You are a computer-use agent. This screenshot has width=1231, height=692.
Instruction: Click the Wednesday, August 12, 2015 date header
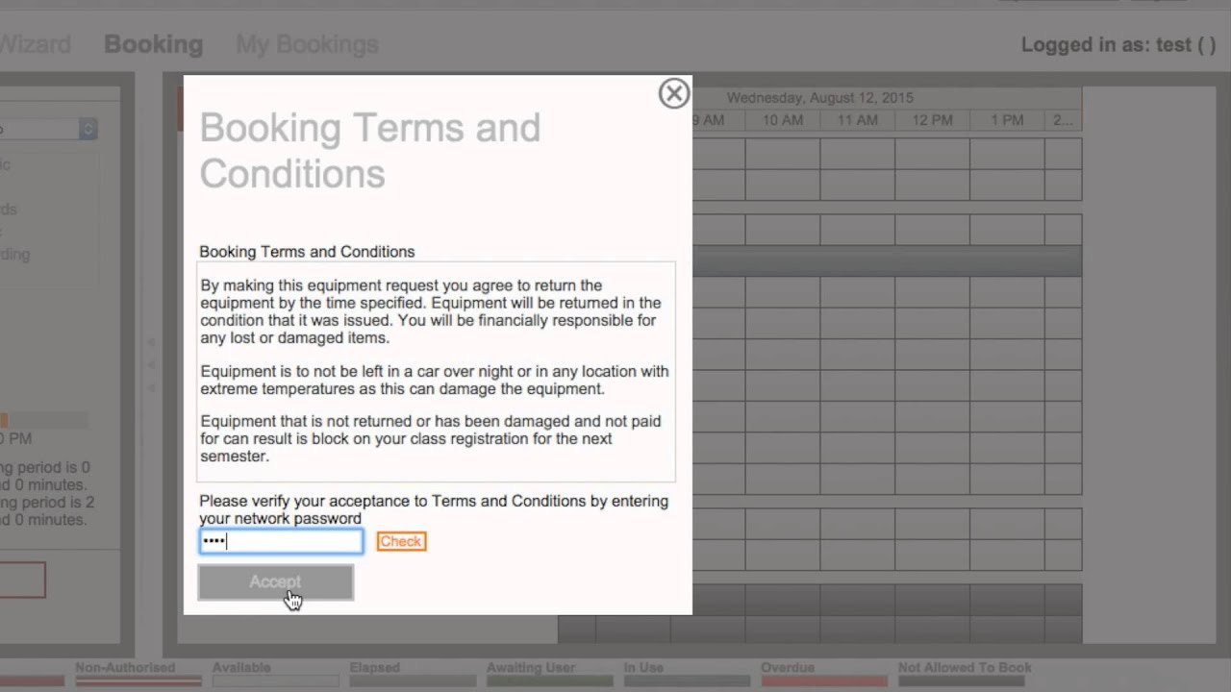(x=820, y=98)
